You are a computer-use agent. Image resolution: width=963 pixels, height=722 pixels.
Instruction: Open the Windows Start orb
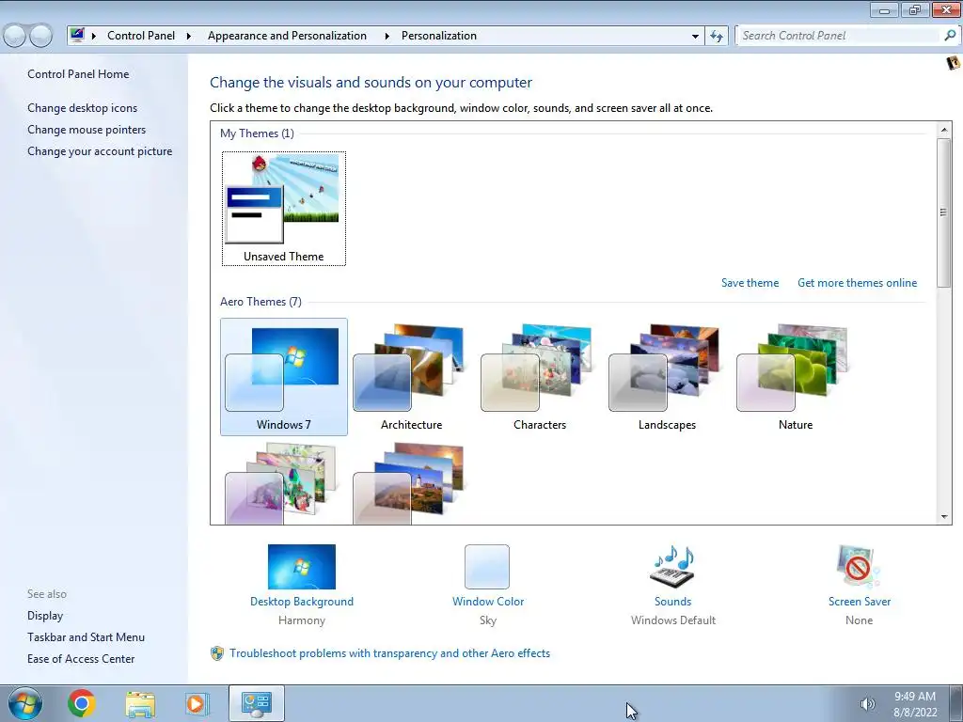[24, 703]
